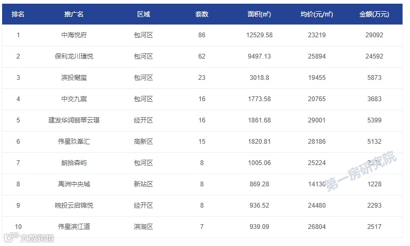
Task: Click 高新区 in the 伟星玖峯汇 row
Action: coord(143,142)
